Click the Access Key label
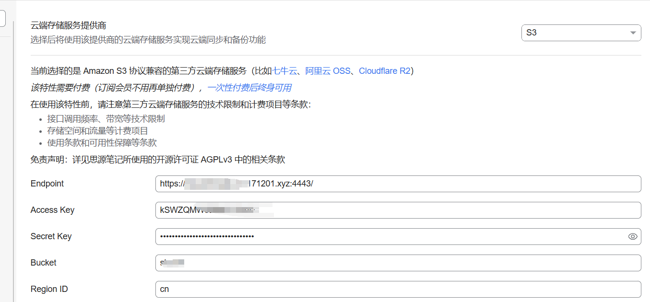This screenshot has width=650, height=302. 52,210
